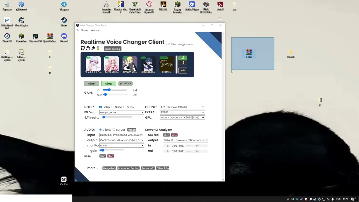Enable the Sup2 noise suppression checkbox
Image resolution: width=359 pixels, height=202 pixels.
[125, 107]
